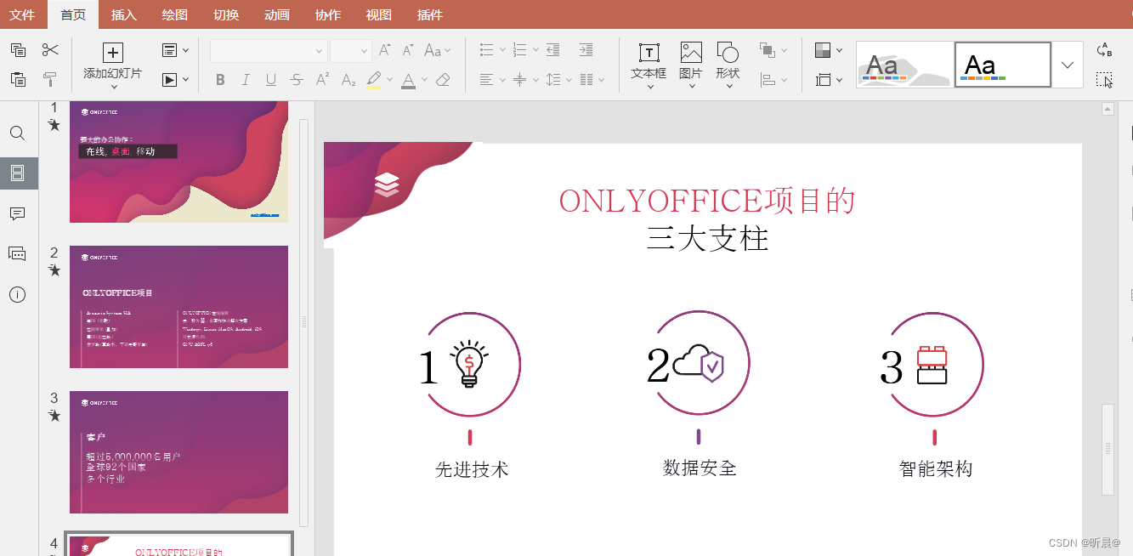Click the Slides panel icon in left sidebar
Image resolution: width=1133 pixels, height=556 pixels.
coord(17,173)
